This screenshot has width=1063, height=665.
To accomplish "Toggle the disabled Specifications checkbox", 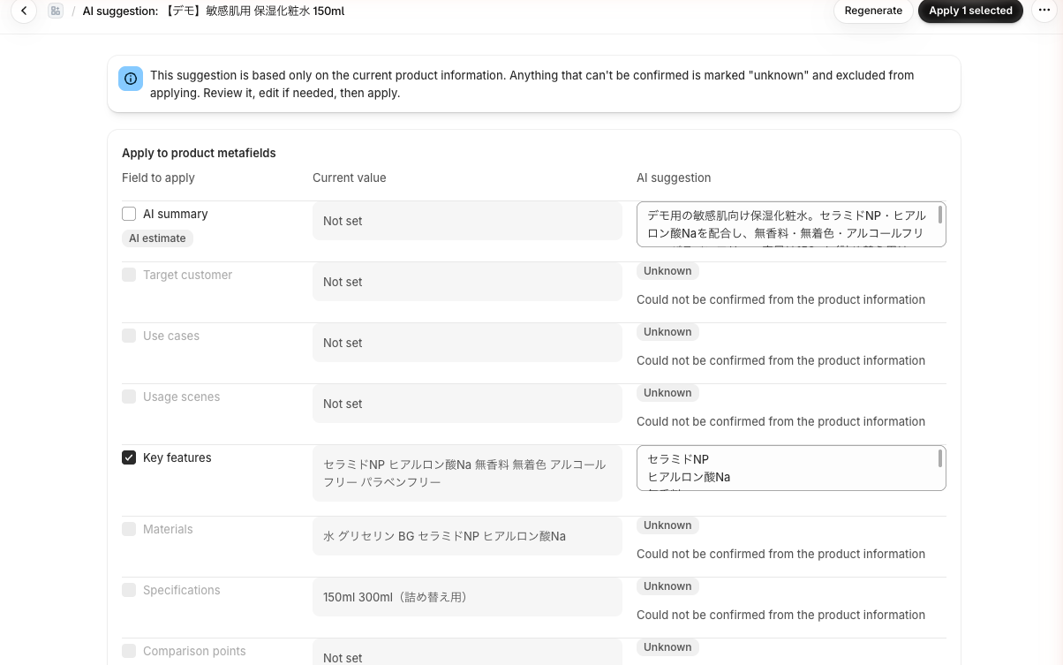I will pos(129,590).
